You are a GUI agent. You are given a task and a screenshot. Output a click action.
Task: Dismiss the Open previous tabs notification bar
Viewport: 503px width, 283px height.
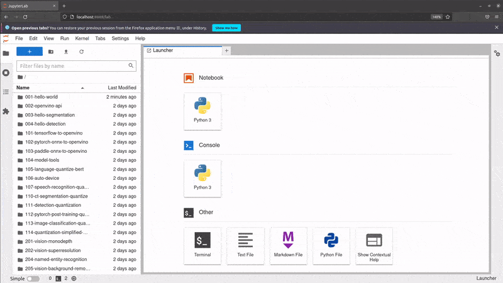pyautogui.click(x=497, y=28)
